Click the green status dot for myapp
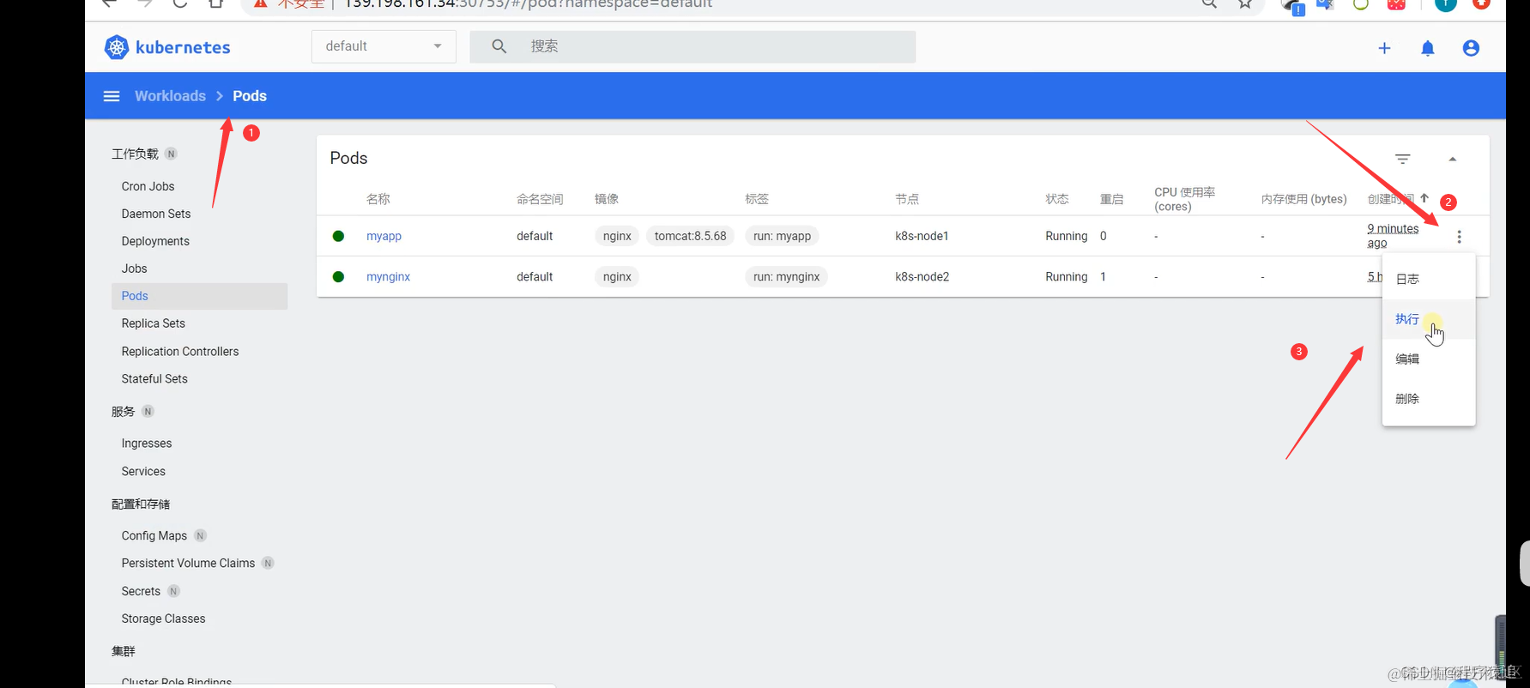This screenshot has width=1530, height=688. 338,236
